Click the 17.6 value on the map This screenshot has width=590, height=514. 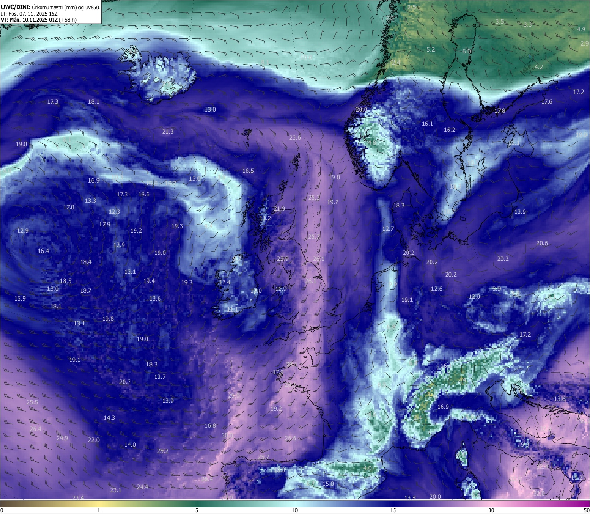(x=547, y=101)
